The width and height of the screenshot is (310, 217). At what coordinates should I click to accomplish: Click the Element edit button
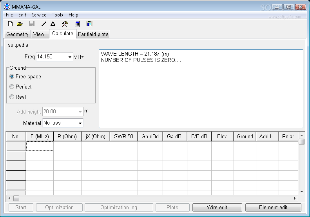(273, 207)
